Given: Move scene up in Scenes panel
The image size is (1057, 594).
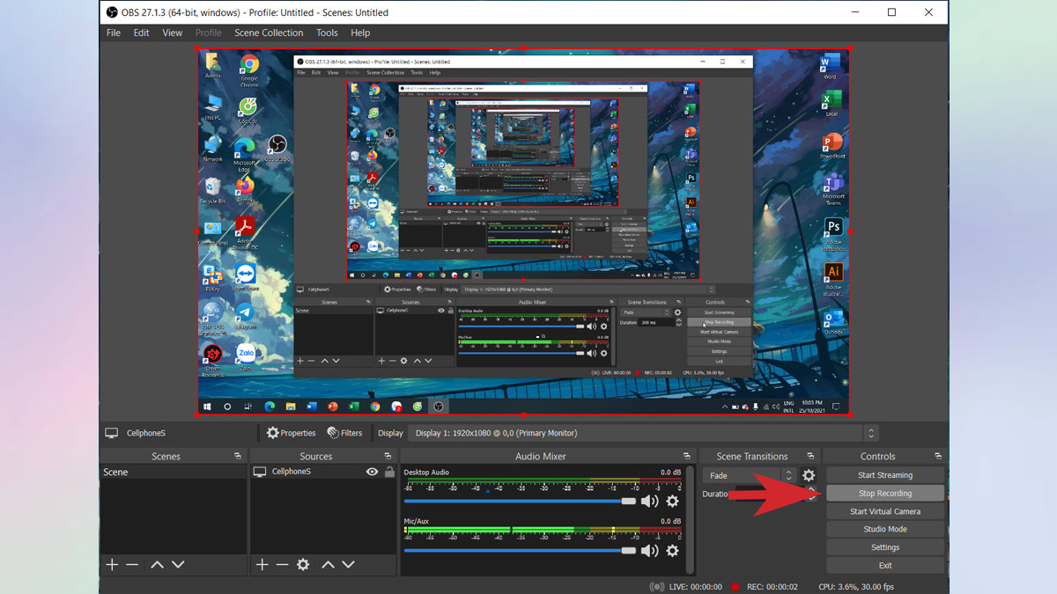Looking at the screenshot, I should 157,565.
